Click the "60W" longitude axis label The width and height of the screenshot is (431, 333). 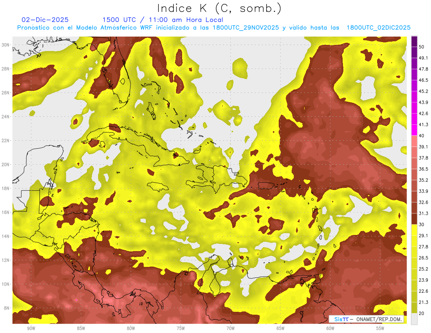click(330, 328)
